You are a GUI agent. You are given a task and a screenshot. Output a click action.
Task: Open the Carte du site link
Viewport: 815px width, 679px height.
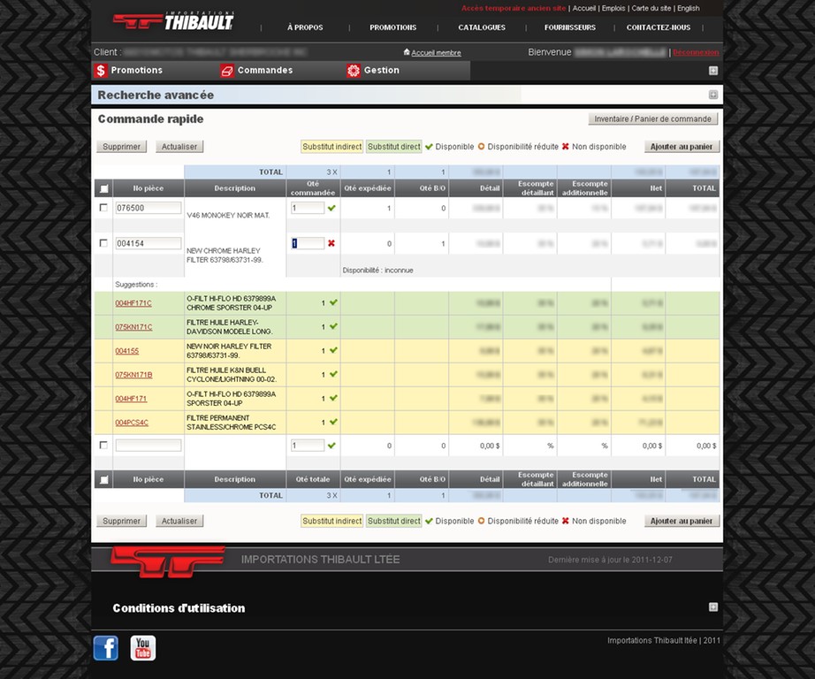coord(651,8)
